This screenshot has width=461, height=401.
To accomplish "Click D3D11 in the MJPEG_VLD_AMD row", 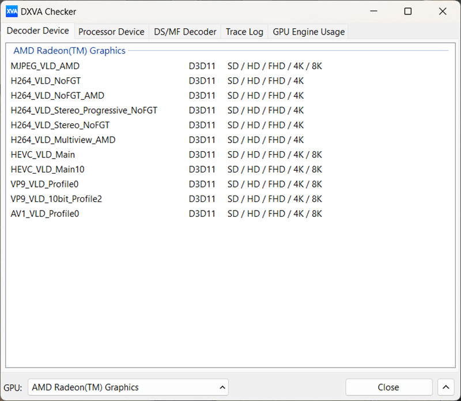I will (202, 66).
